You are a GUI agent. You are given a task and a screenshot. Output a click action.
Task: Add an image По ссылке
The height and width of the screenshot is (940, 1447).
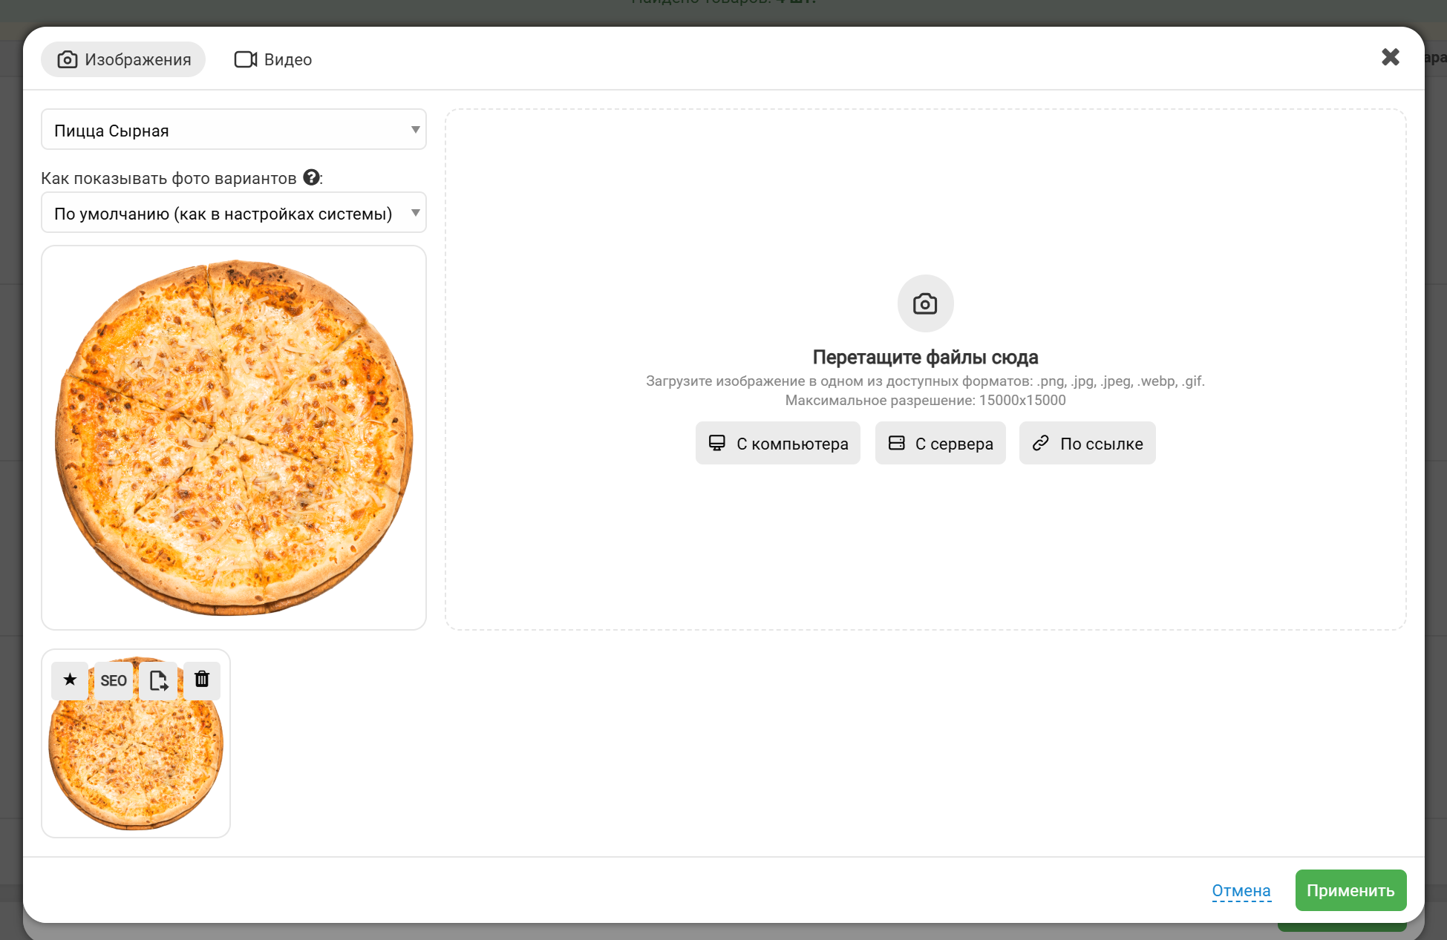pyautogui.click(x=1087, y=444)
